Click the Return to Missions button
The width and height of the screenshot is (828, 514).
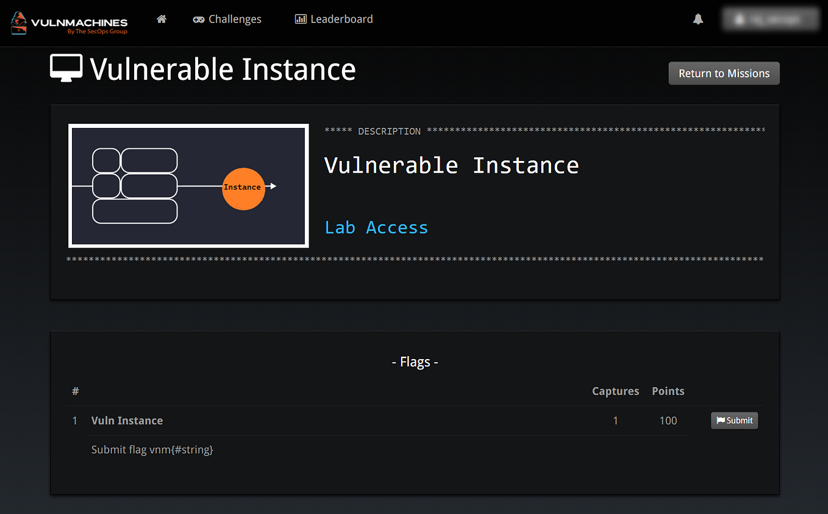pyautogui.click(x=724, y=73)
